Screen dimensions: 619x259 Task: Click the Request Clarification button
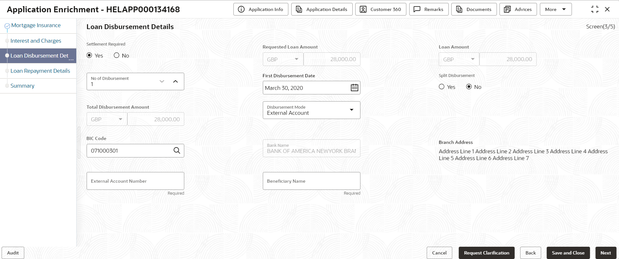tap(486, 253)
